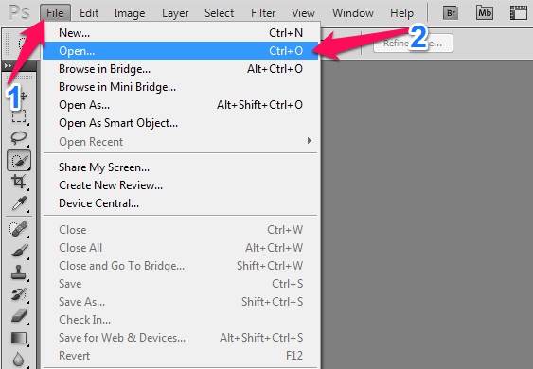Image resolution: width=533 pixels, height=369 pixels.
Task: Choose Open... from the File menu
Action: click(x=181, y=51)
